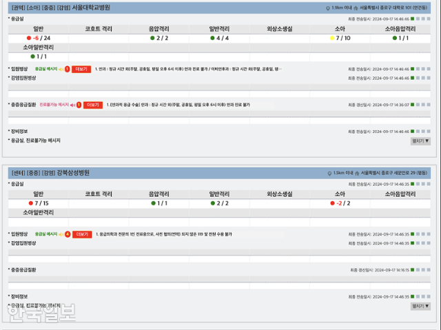Click message starting 1. [안과적 응급 수술]

tap(178, 105)
